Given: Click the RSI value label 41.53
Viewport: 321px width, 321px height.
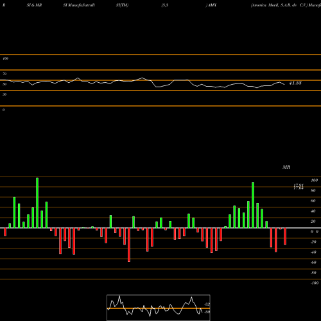Looking at the screenshot, I should (x=295, y=83).
